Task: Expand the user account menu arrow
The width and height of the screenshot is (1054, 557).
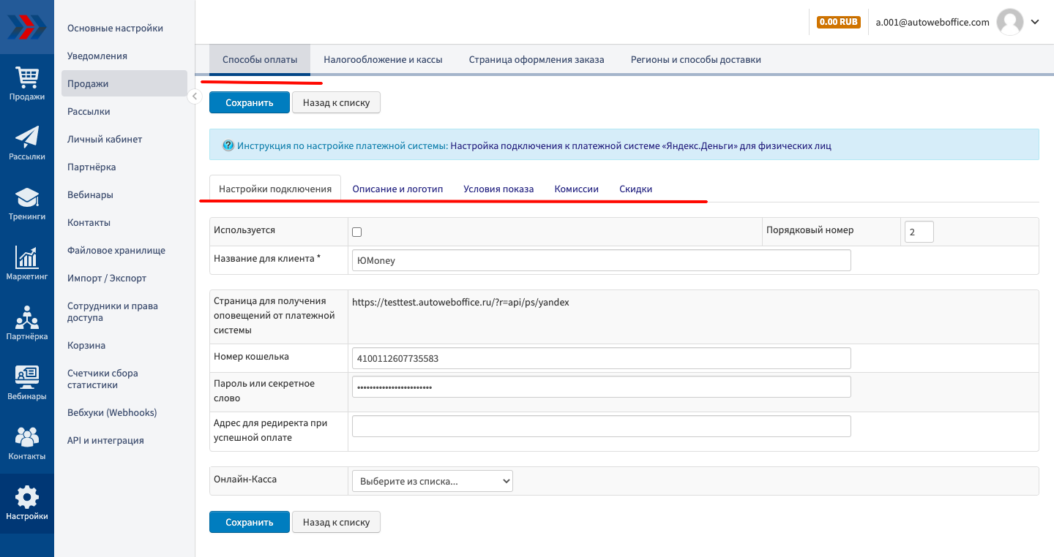Action: 1035,22
